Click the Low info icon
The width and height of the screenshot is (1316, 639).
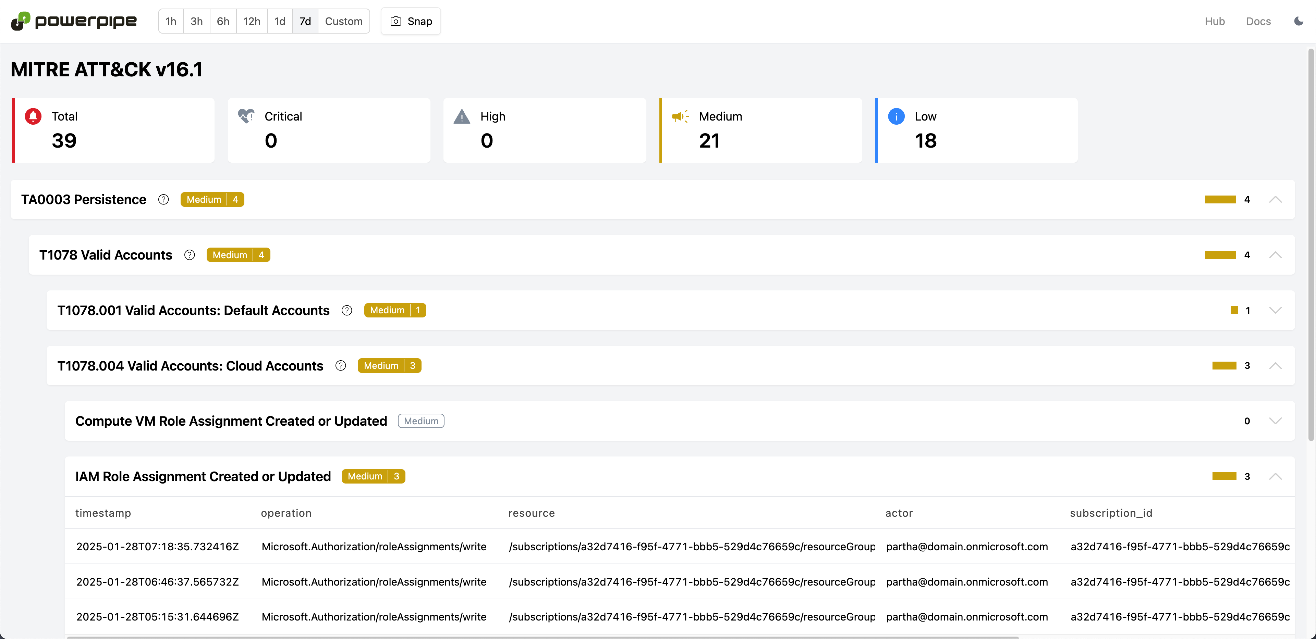coord(896,116)
